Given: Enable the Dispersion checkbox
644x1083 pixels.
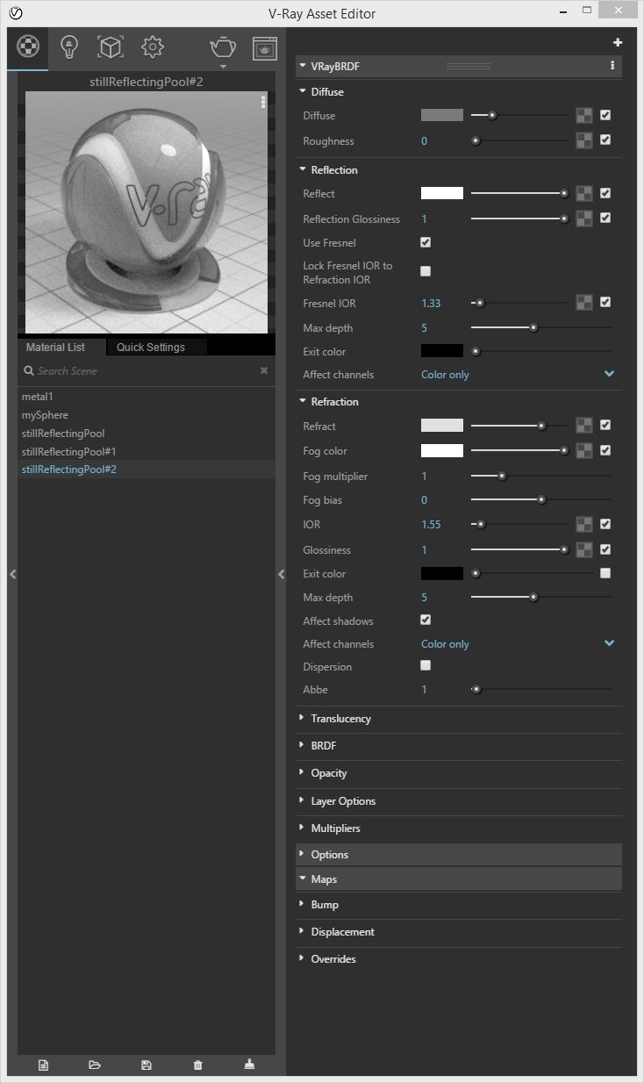Looking at the screenshot, I should [x=426, y=665].
